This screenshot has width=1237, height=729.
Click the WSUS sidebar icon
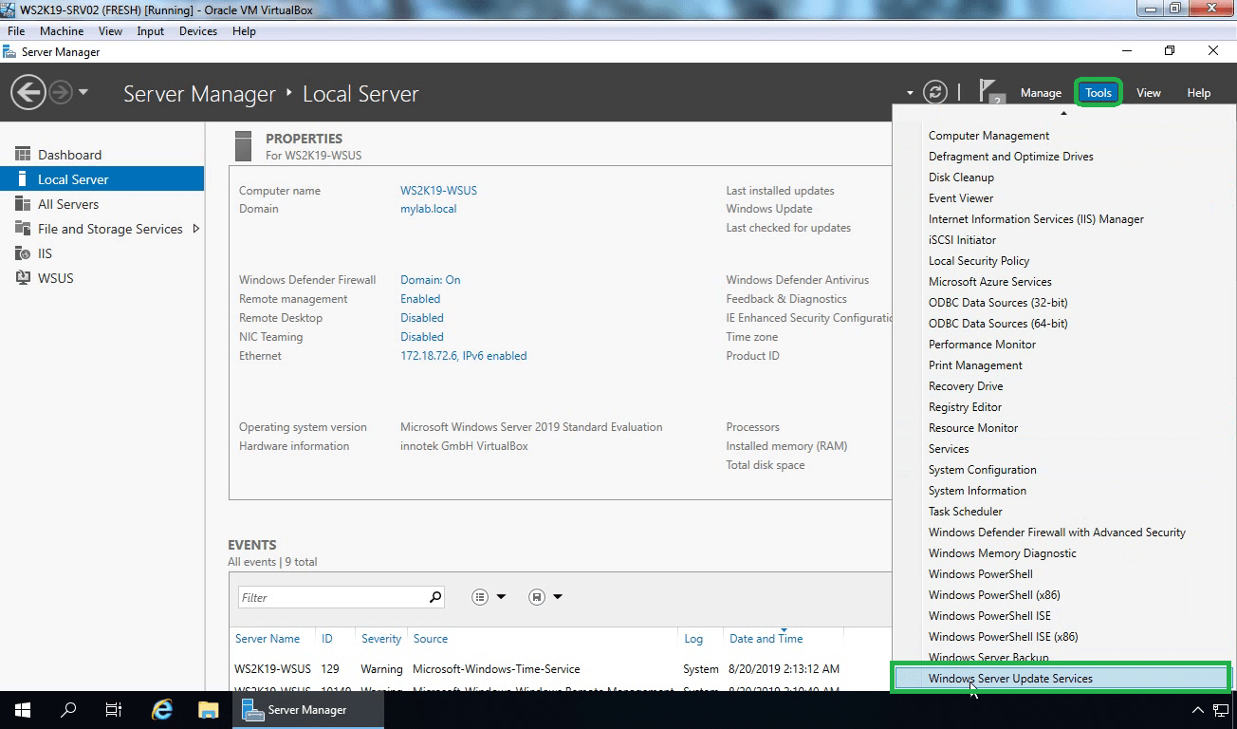pos(23,277)
